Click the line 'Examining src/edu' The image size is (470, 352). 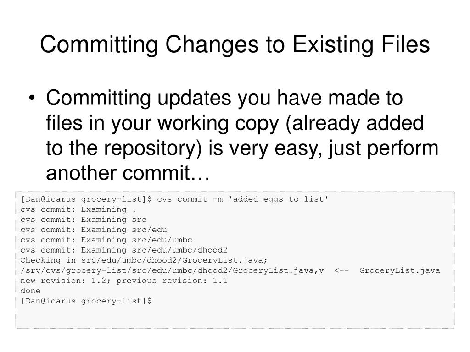[x=124, y=230]
